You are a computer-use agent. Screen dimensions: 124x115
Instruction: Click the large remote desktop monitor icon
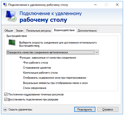[x=11, y=16]
